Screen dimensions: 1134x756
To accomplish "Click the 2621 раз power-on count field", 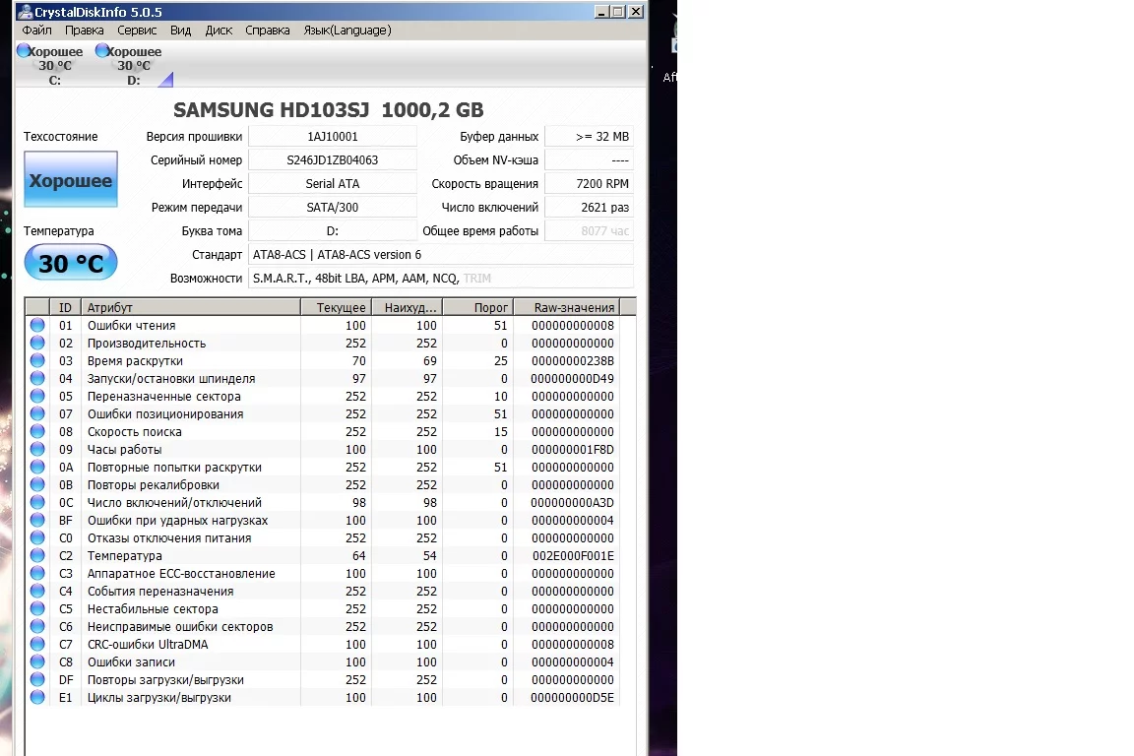I will pos(590,208).
